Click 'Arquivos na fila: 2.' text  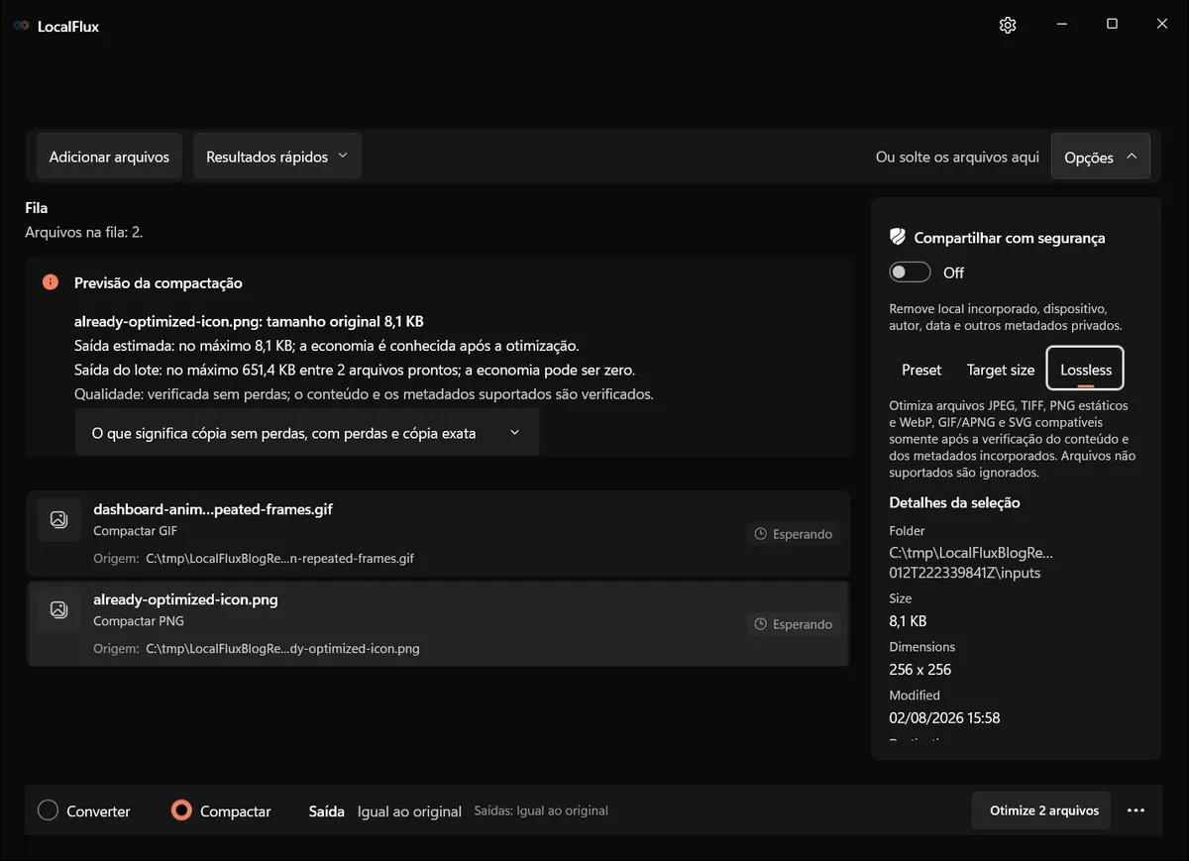click(x=84, y=232)
